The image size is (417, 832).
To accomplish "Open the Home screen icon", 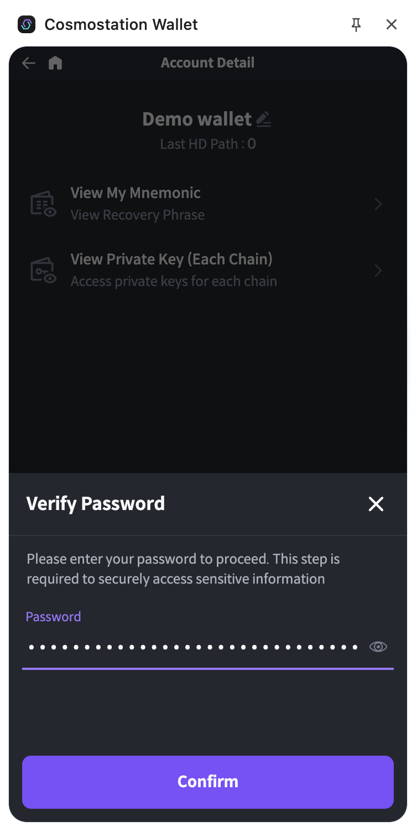I will (x=55, y=63).
